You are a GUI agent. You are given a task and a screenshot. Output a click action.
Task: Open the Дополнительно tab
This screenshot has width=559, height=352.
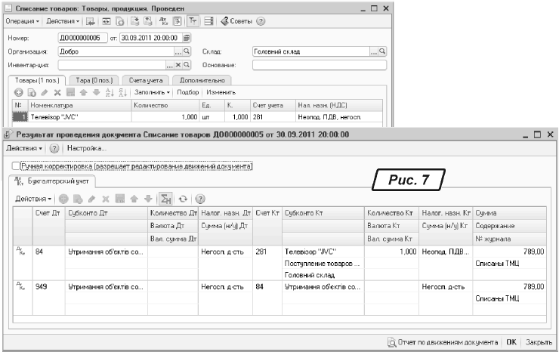click(201, 79)
